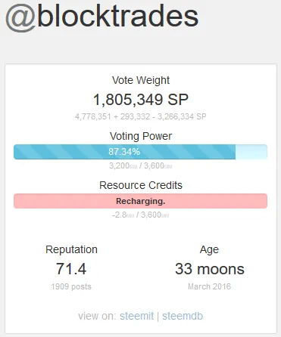Click the 87.34% voting power bar

140,152
